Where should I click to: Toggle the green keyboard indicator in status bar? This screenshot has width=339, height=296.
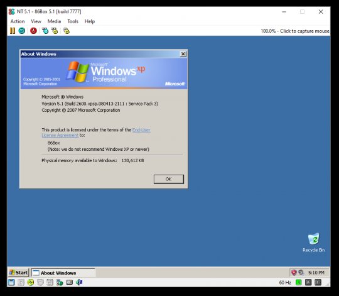pyautogui.click(x=298, y=282)
